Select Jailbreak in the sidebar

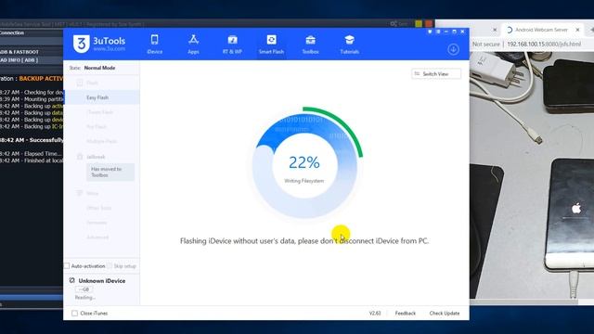96,157
